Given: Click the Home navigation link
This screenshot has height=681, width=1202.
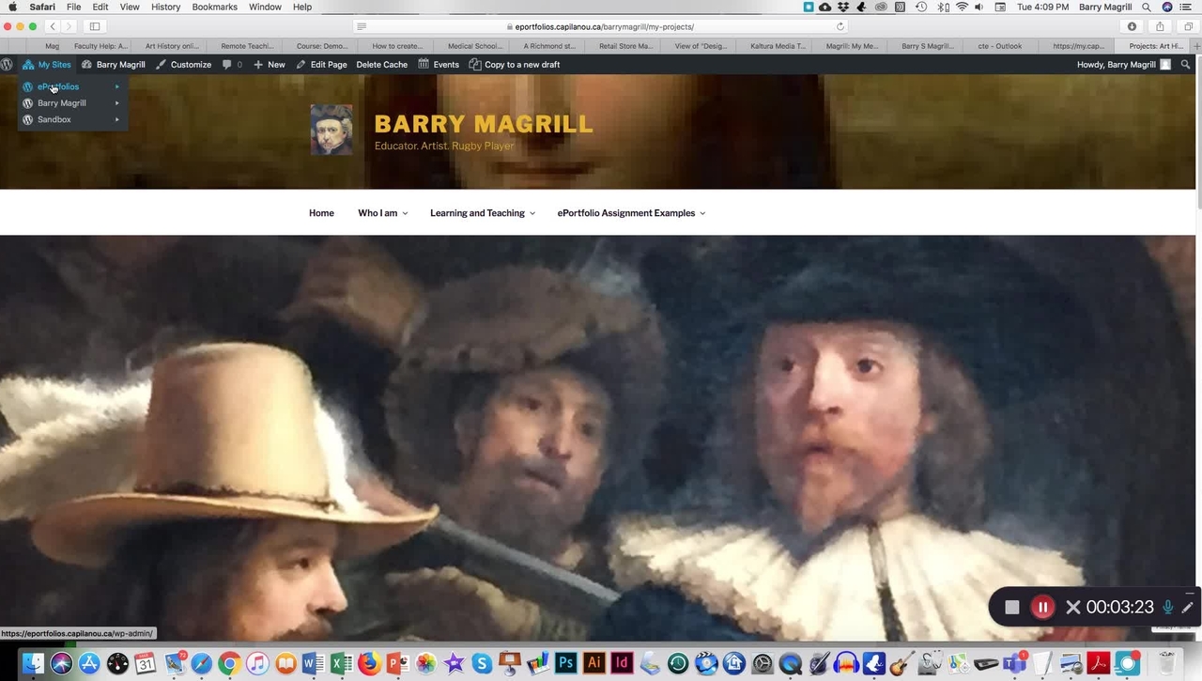Looking at the screenshot, I should tap(321, 213).
